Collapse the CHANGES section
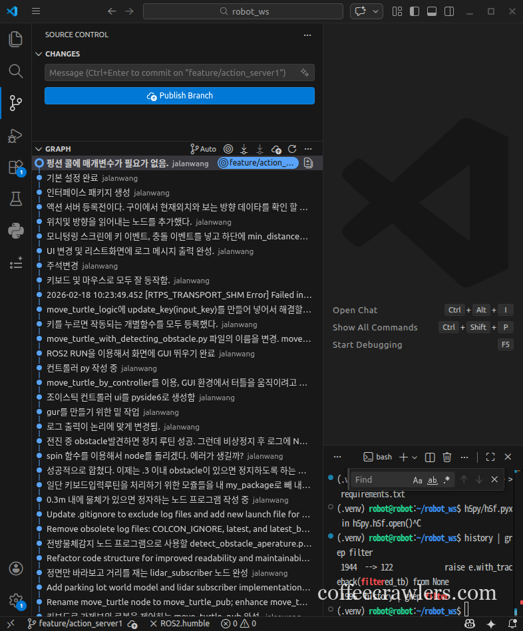Image resolution: width=523 pixels, height=631 pixels. 39,54
